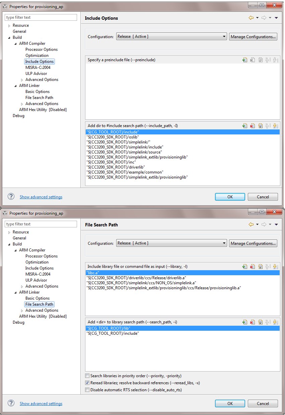Open view menu arrow in Include Options header

tap(276, 18)
